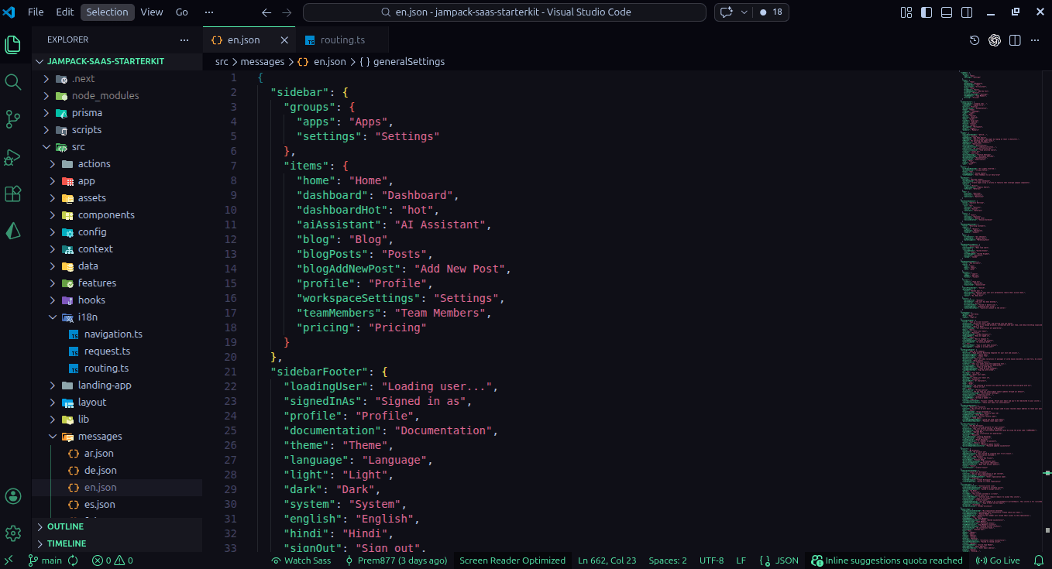Expand the components folder
1052x569 pixels.
pos(117,215)
